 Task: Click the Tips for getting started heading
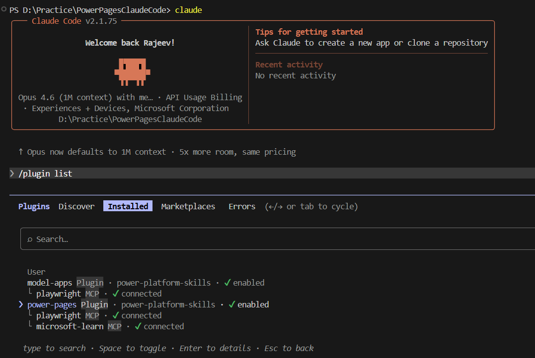click(309, 32)
